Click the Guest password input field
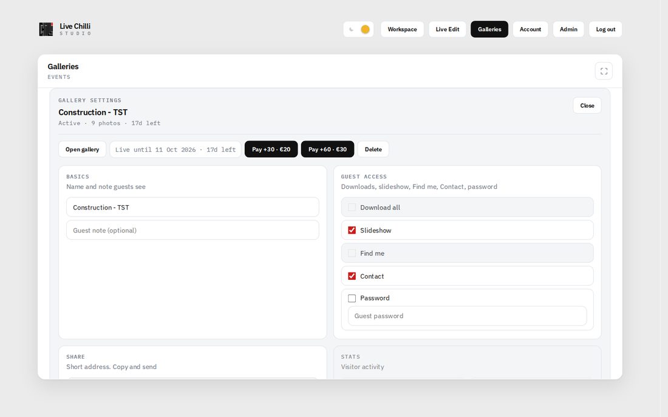 (x=468, y=316)
